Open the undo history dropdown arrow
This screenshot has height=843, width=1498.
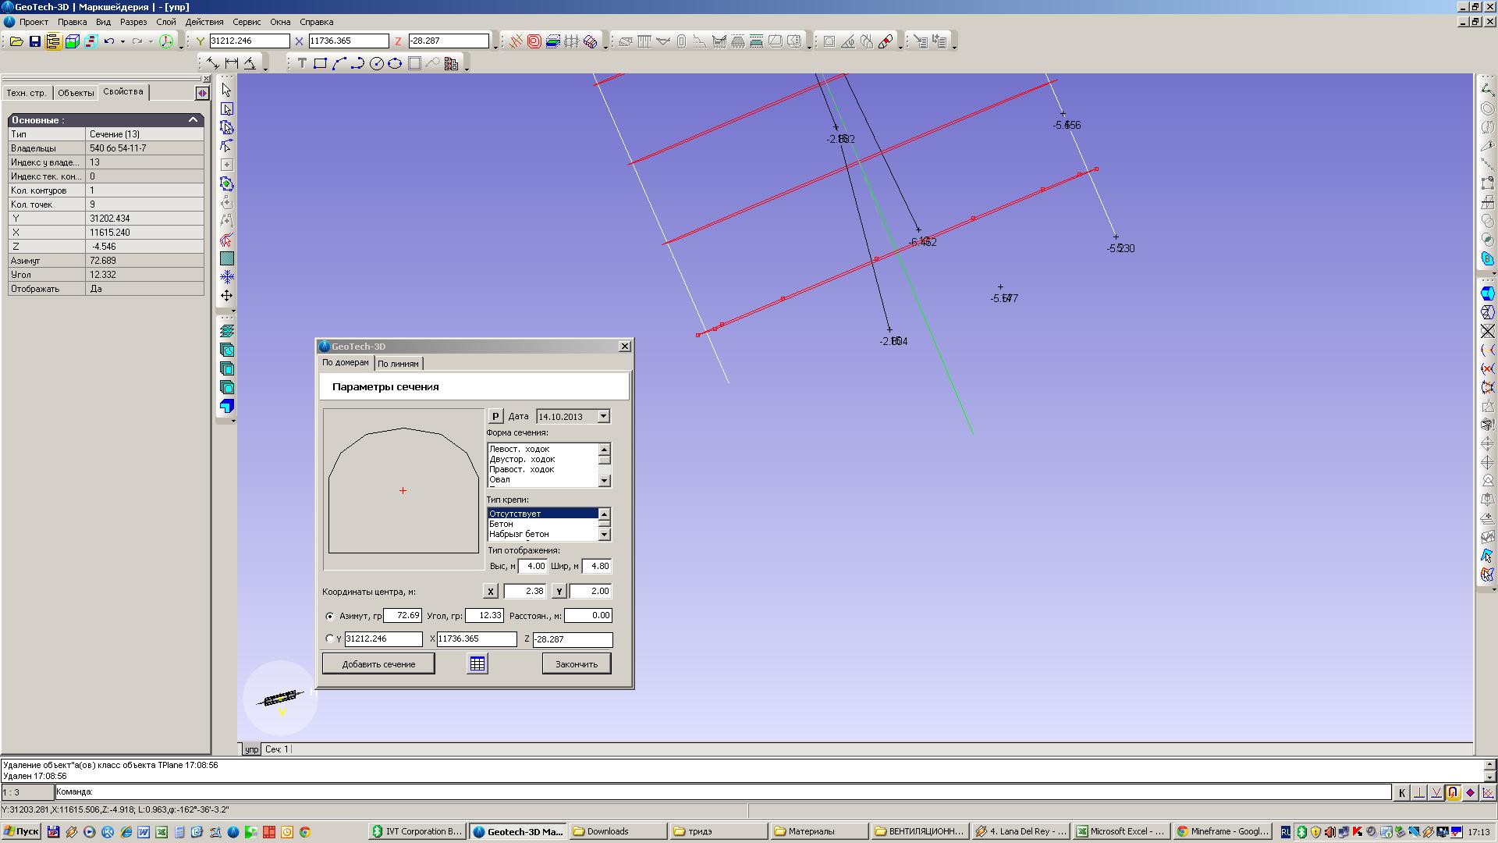122,41
